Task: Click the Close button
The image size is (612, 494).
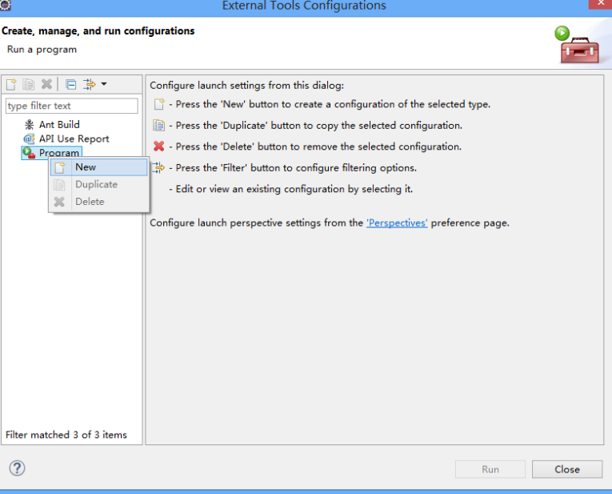Action: click(567, 469)
